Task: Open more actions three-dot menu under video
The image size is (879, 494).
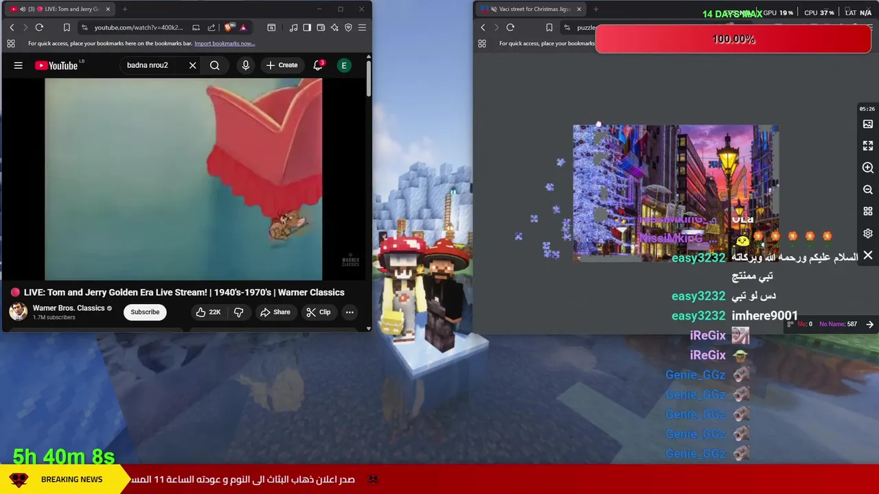Action: (350, 312)
